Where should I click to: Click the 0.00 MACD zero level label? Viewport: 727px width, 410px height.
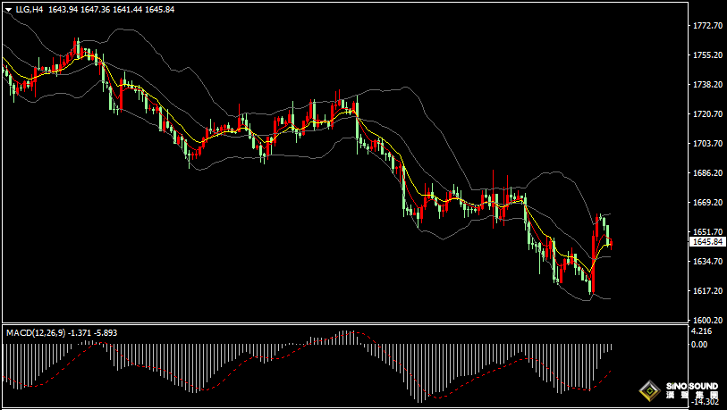pos(699,344)
